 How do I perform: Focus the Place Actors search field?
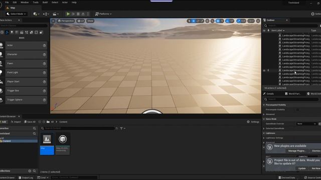coord(24,25)
